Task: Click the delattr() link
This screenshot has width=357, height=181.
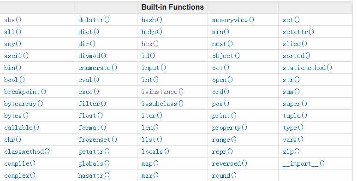Action: pos(94,20)
